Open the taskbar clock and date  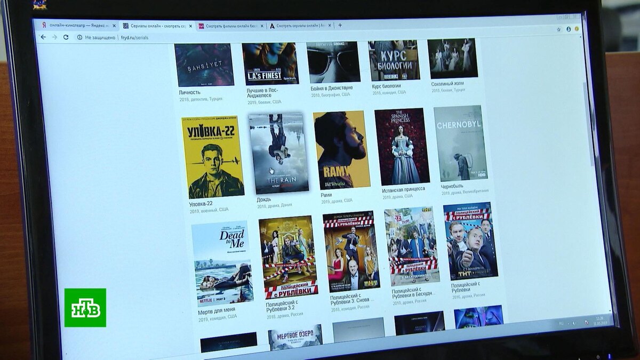600,320
